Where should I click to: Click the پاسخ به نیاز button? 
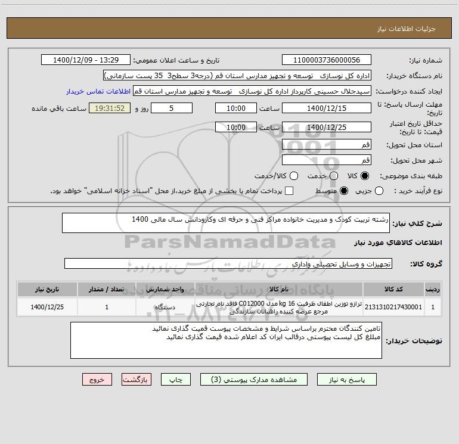pos(347,380)
